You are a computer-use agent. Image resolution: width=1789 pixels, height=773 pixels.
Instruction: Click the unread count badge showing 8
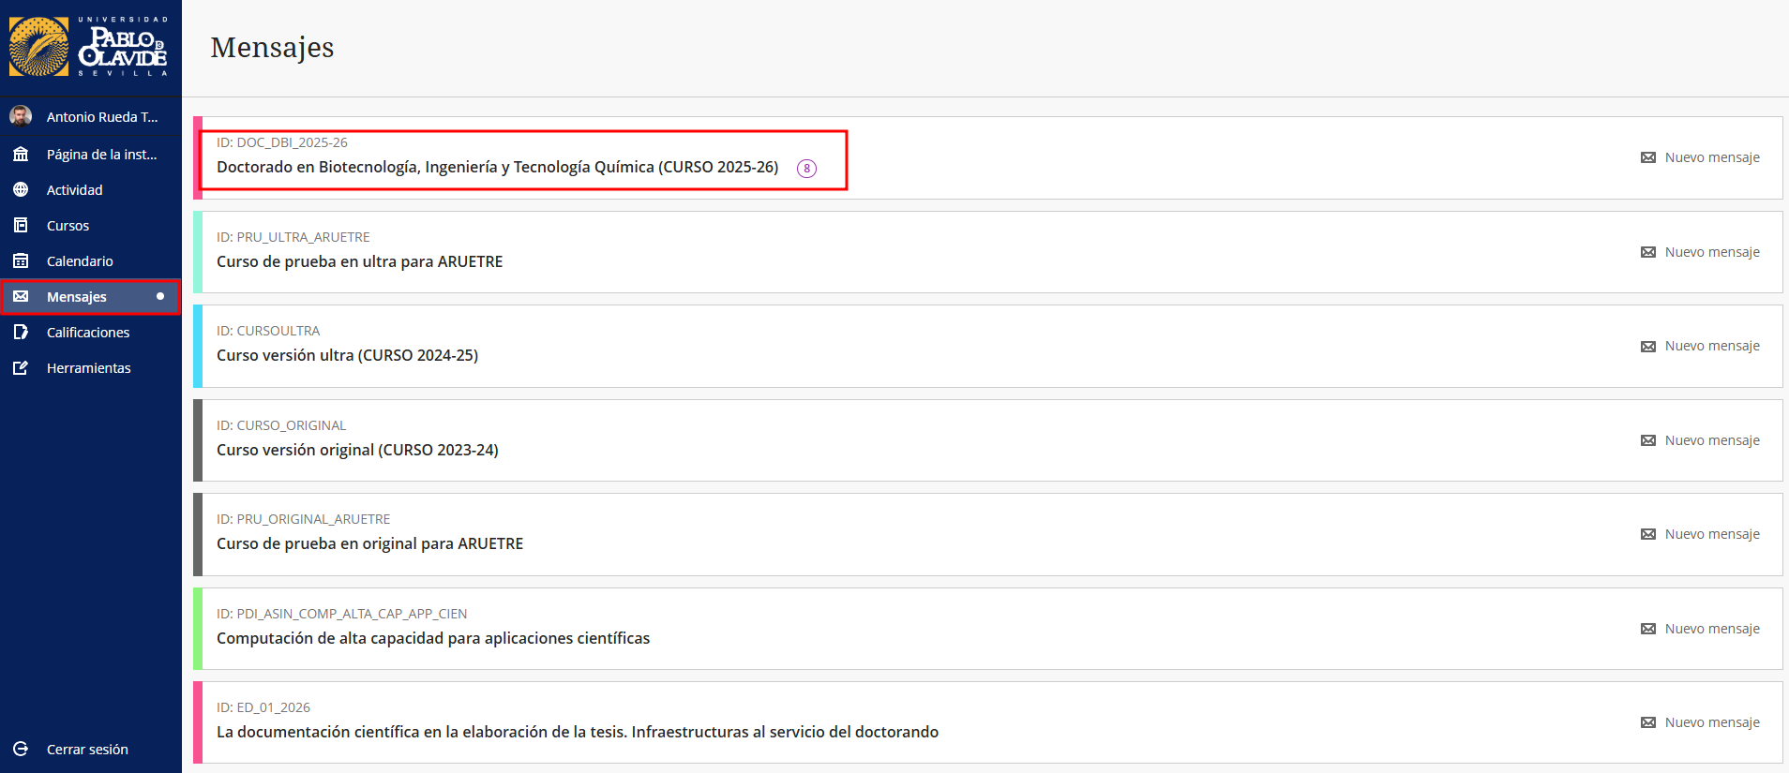806,169
